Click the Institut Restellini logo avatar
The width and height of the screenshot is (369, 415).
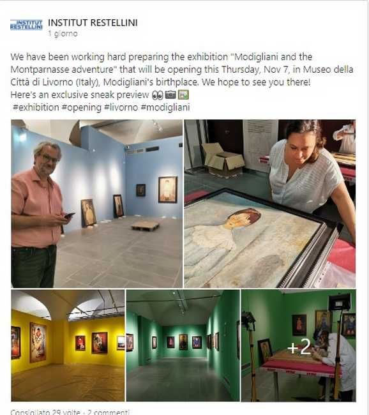(x=26, y=25)
